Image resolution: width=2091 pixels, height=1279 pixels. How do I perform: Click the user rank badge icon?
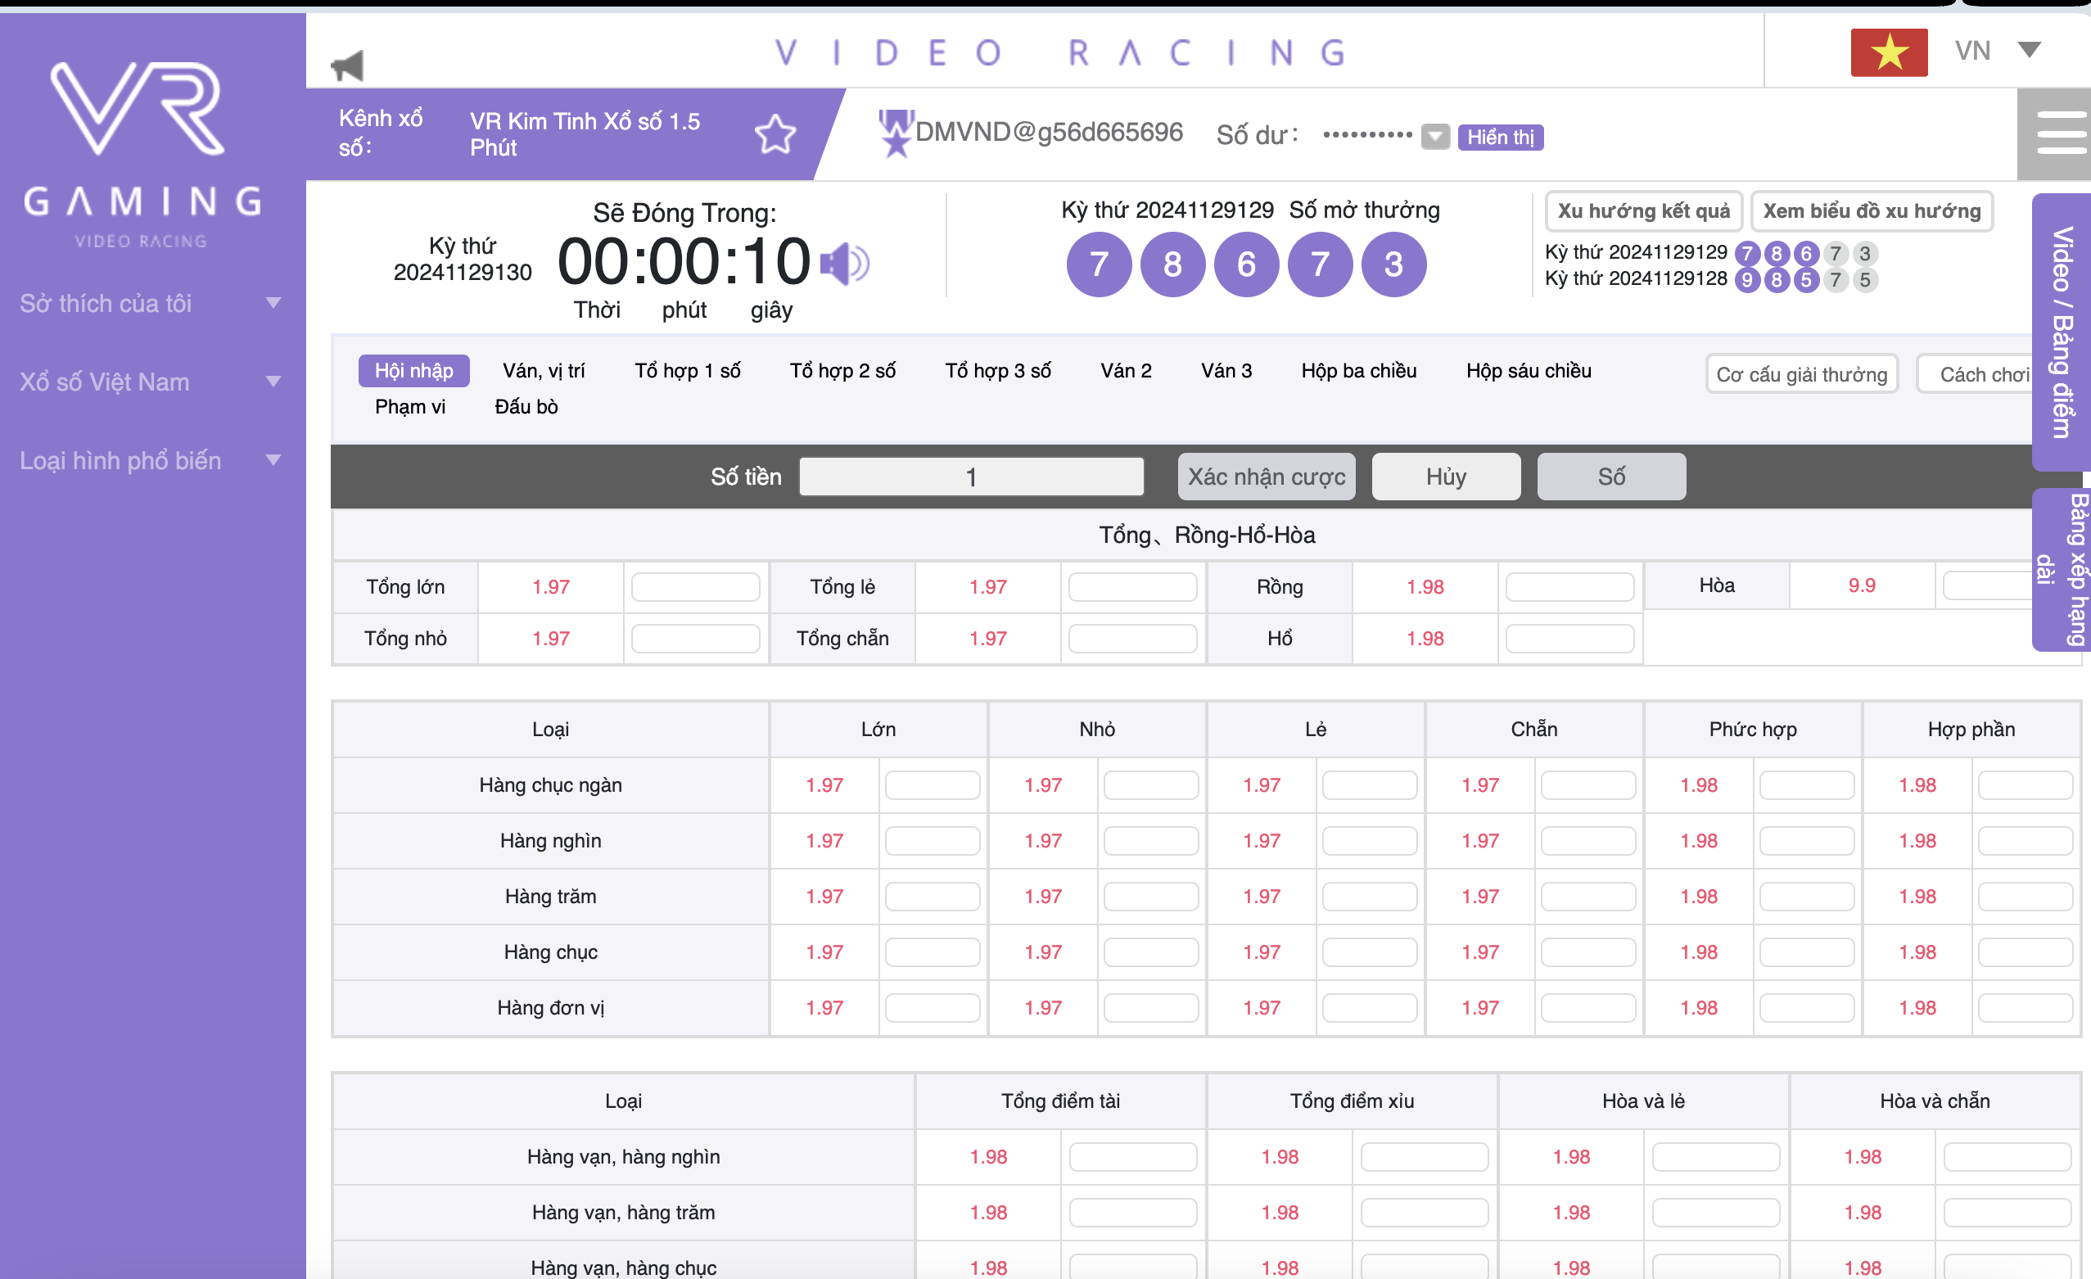coord(896,133)
